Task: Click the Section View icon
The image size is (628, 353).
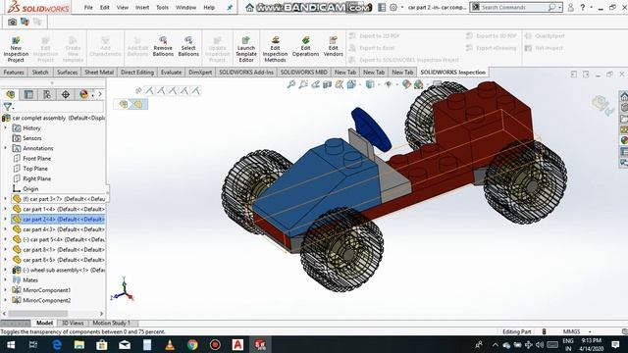Action: click(x=327, y=84)
